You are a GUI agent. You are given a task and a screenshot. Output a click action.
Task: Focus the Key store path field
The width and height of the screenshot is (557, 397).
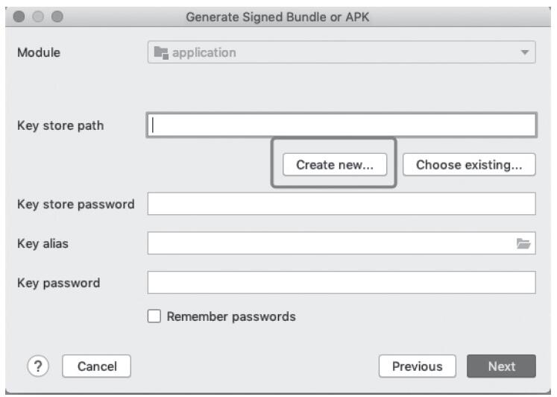click(x=341, y=125)
